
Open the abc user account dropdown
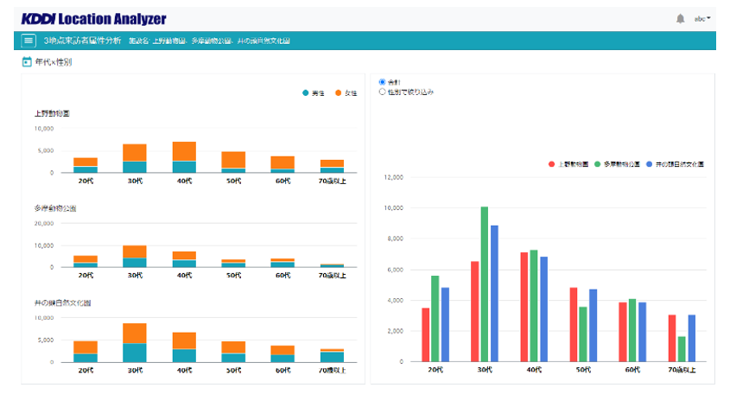(703, 18)
